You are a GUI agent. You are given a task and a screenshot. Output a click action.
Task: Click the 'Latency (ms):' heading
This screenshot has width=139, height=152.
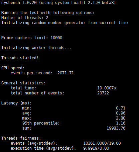pyautogui.click(x=16, y=103)
